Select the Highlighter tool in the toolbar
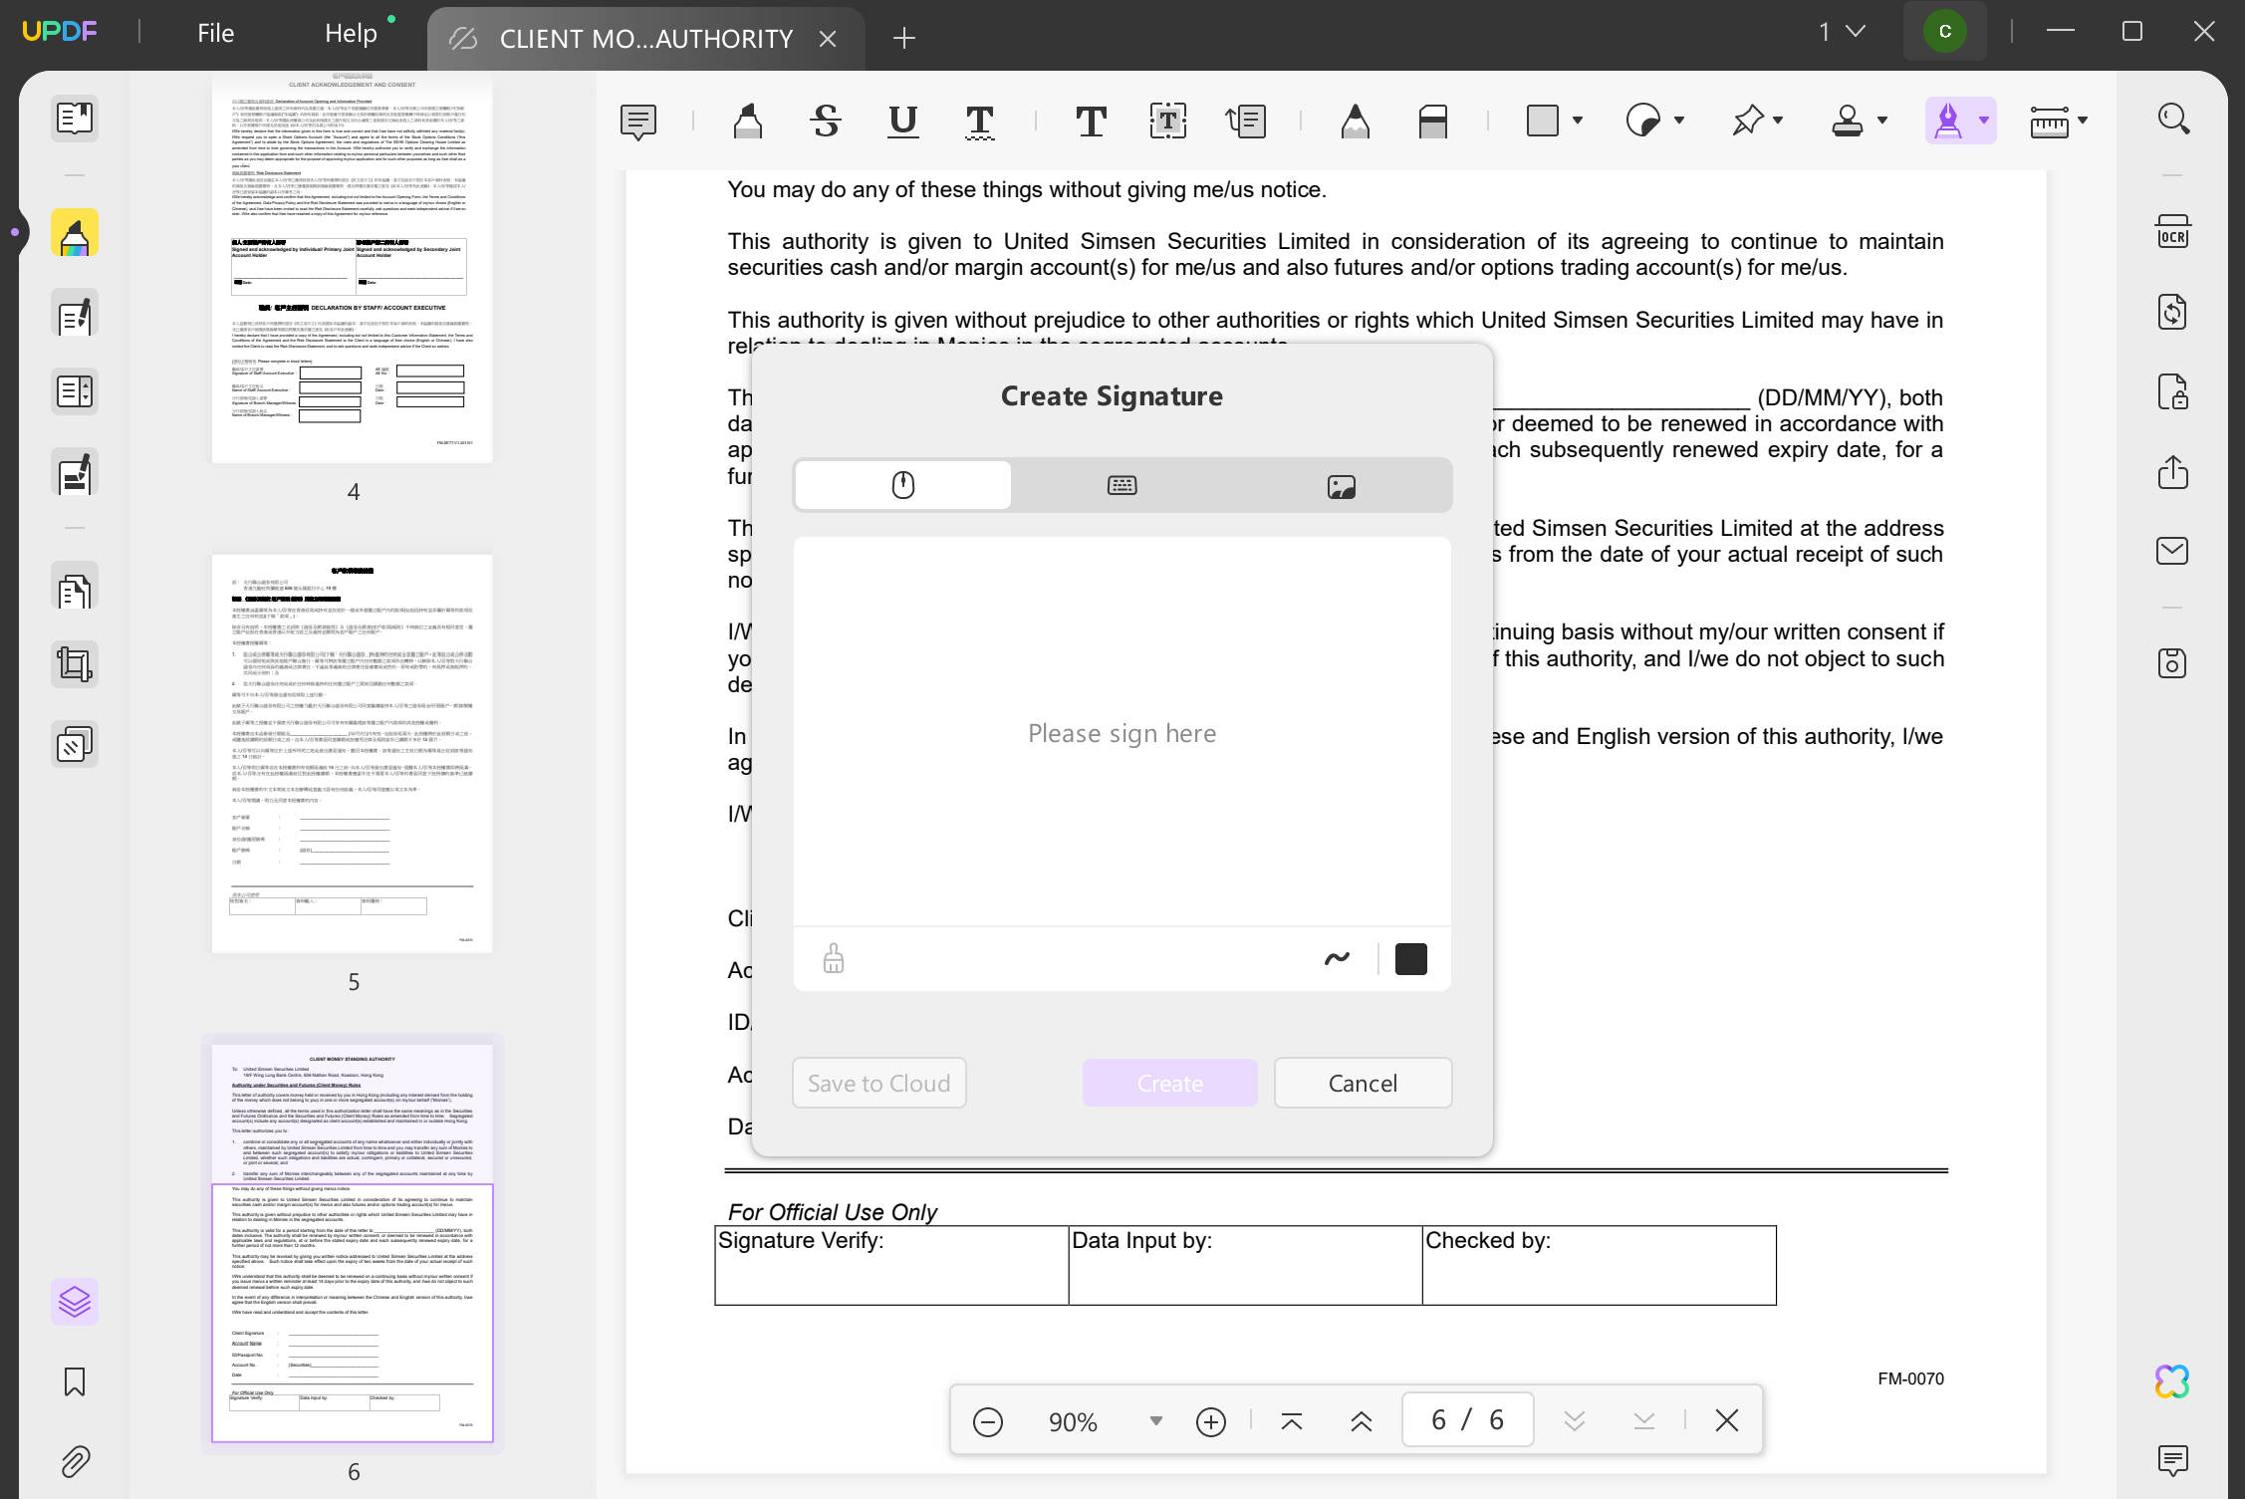This screenshot has height=1499, width=2245. tap(745, 121)
